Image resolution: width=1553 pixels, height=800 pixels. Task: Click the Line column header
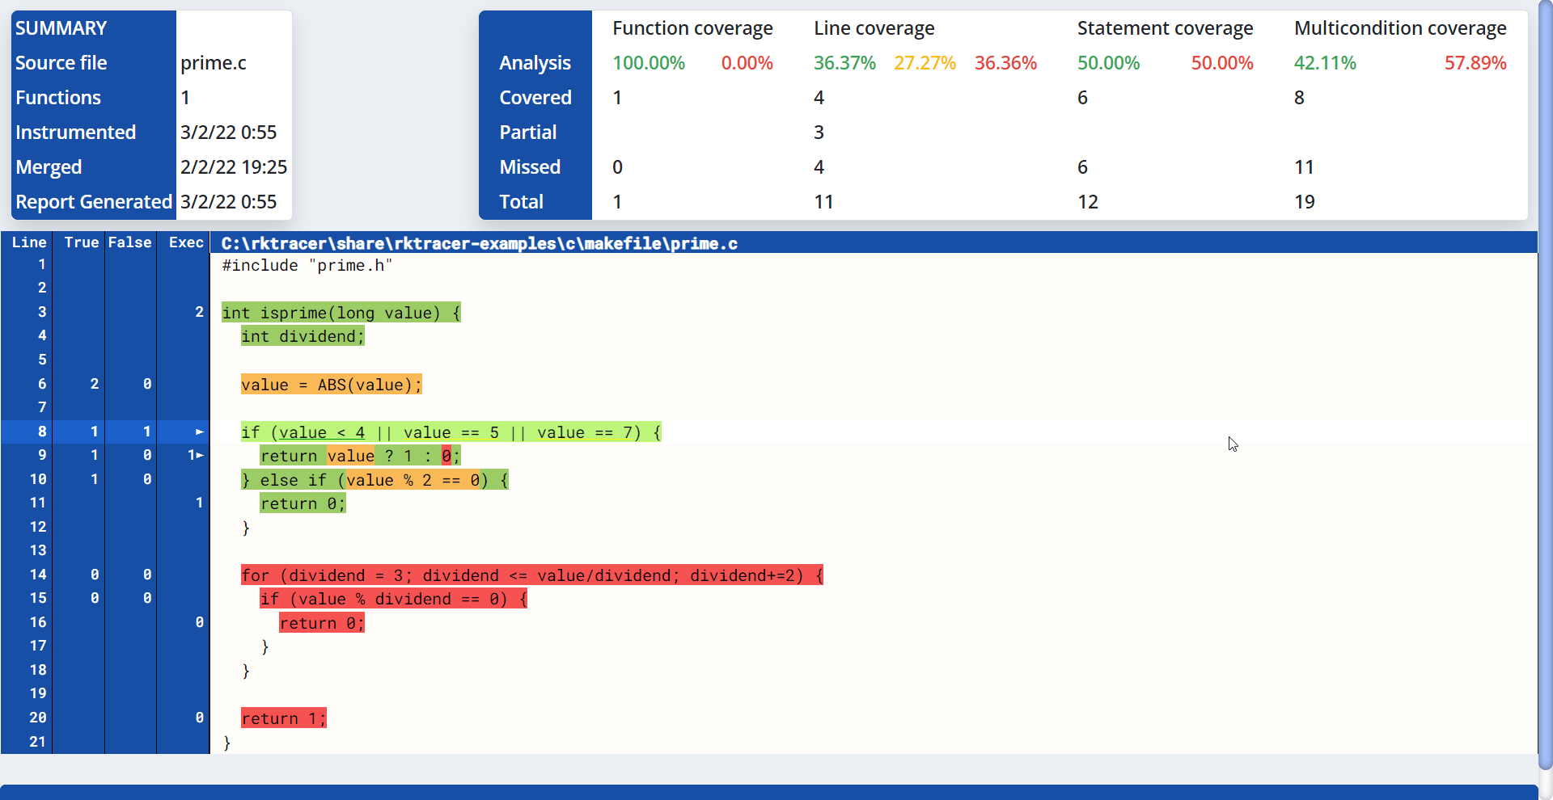(28, 242)
